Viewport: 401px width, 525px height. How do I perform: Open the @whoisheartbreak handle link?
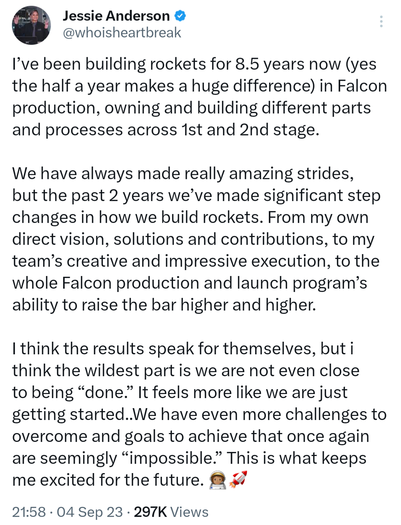pyautogui.click(x=122, y=33)
